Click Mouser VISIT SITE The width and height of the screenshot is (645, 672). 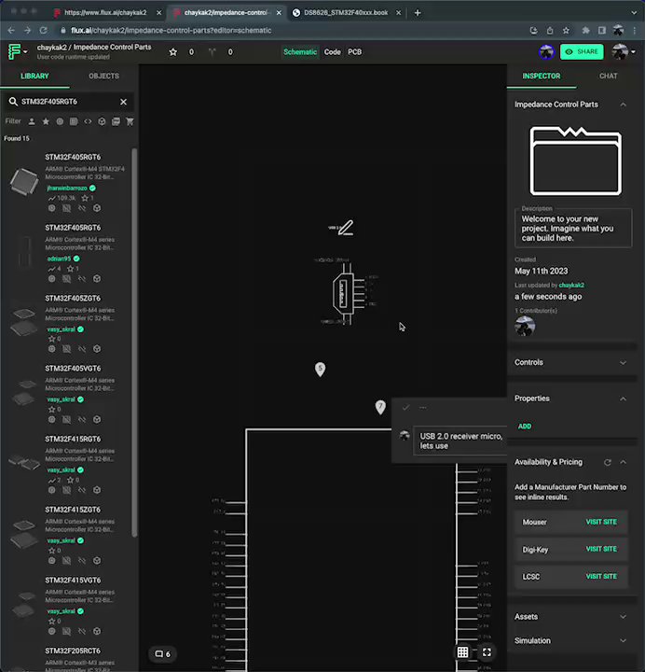[x=601, y=522]
